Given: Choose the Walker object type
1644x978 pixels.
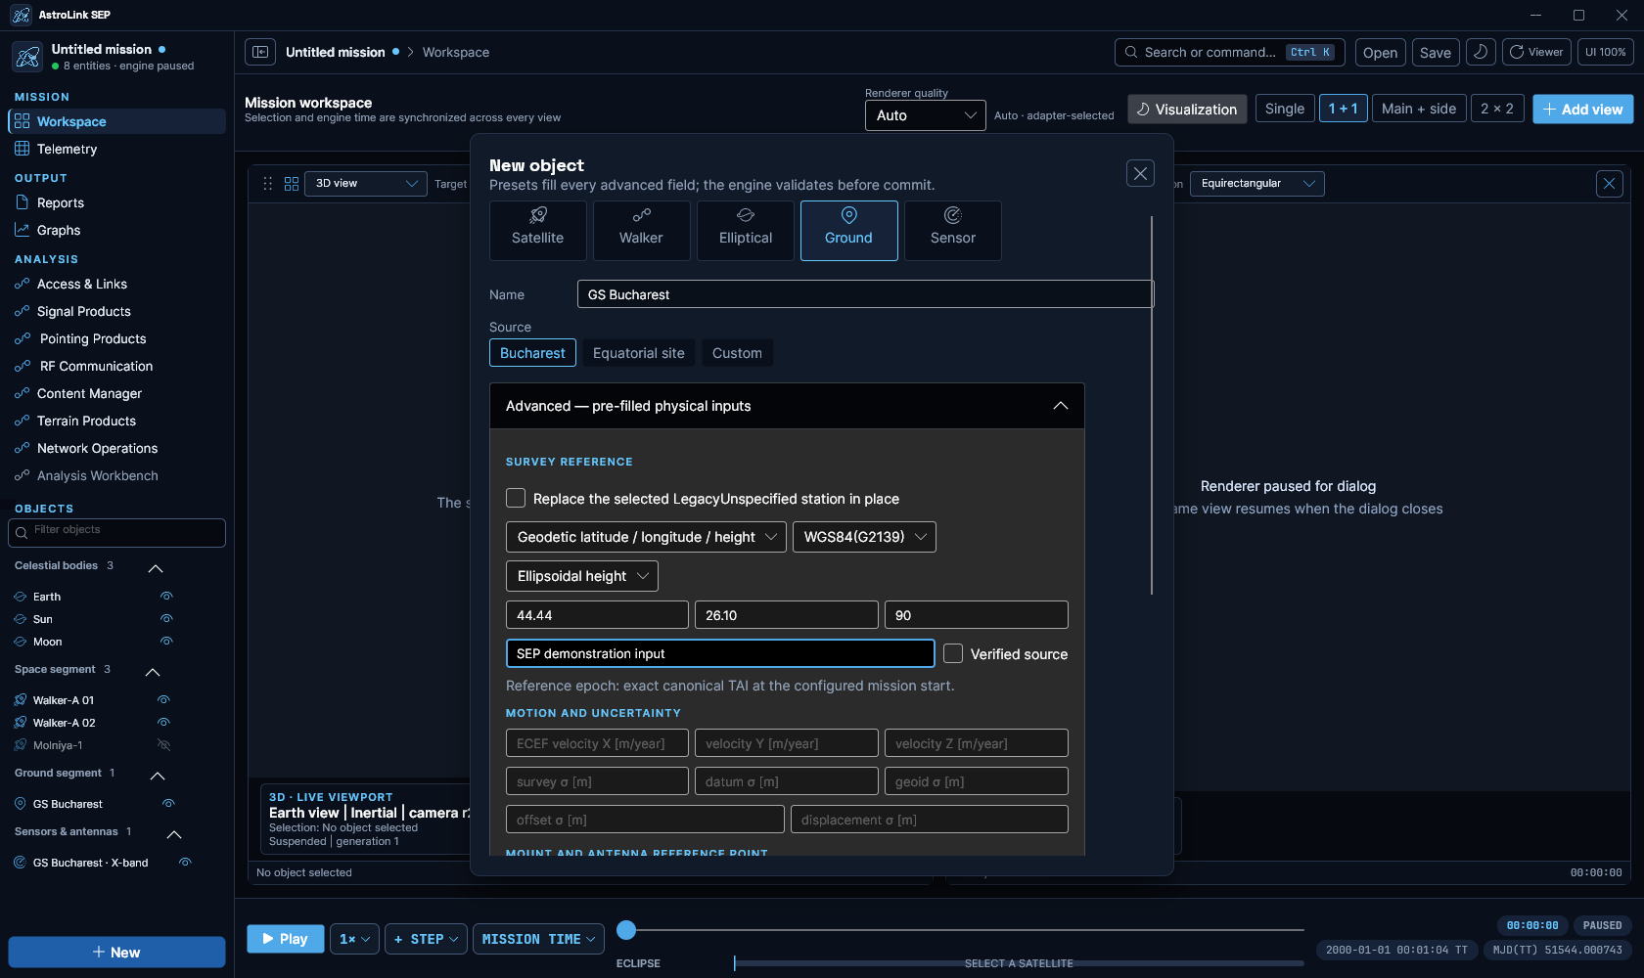Looking at the screenshot, I should click(641, 231).
